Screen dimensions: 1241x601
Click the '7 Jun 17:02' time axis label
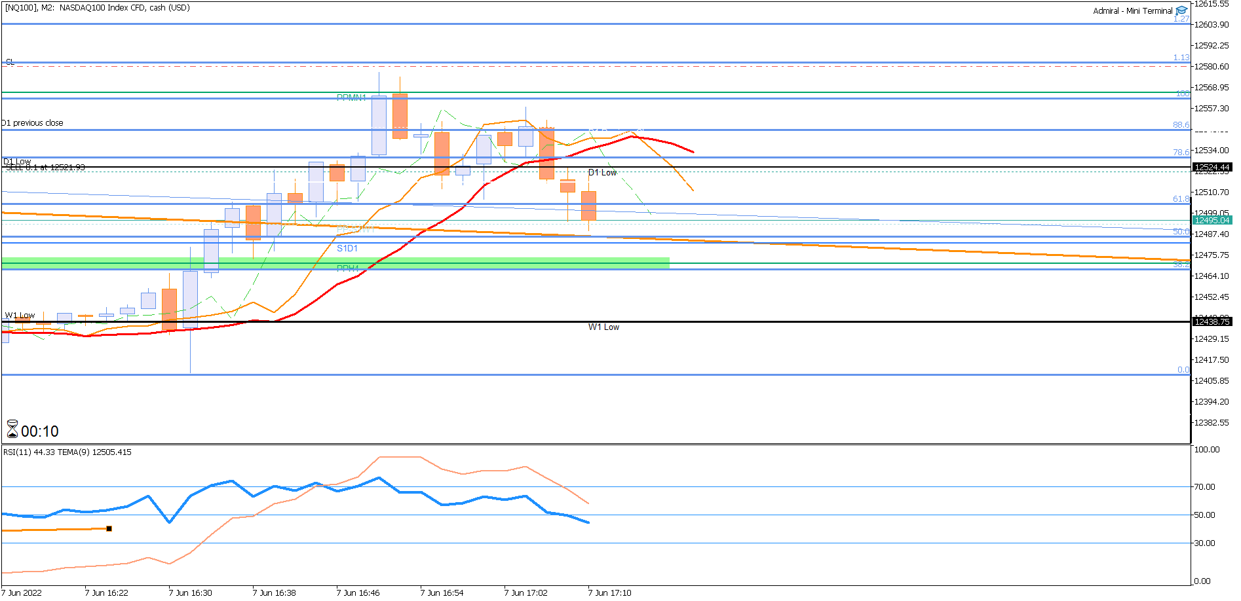[x=526, y=593]
